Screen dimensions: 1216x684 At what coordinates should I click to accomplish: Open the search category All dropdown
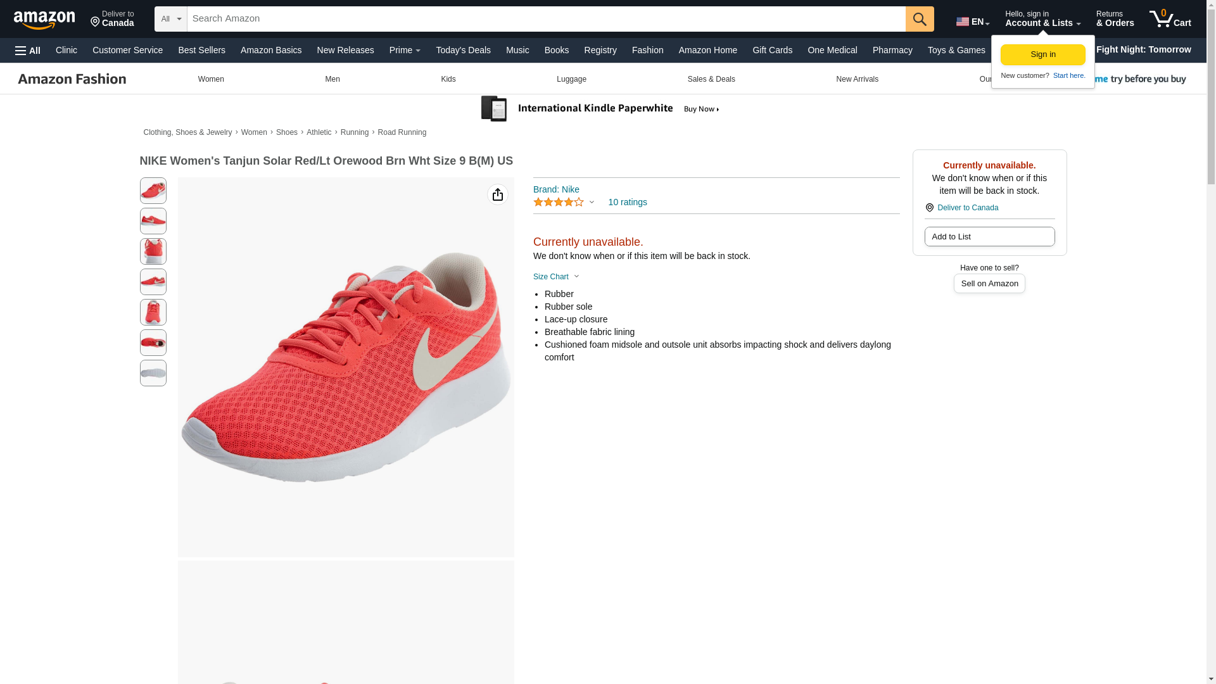point(170,19)
